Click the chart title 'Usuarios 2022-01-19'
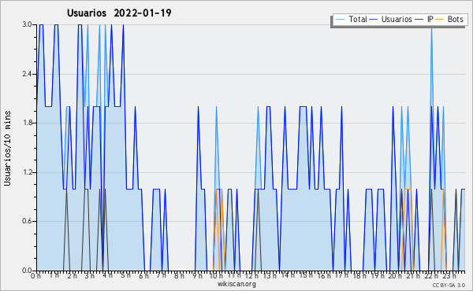Image resolution: width=473 pixels, height=291 pixels. (x=119, y=13)
